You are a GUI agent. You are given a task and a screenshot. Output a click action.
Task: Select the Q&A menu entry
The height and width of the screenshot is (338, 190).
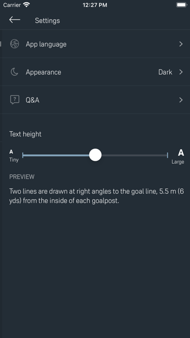point(95,100)
